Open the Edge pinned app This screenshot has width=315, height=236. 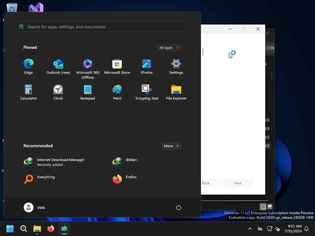pyautogui.click(x=29, y=67)
